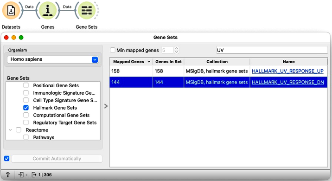Screen dimensions: 332x181
Task: Open the Genes widget node
Action: tap(48, 10)
